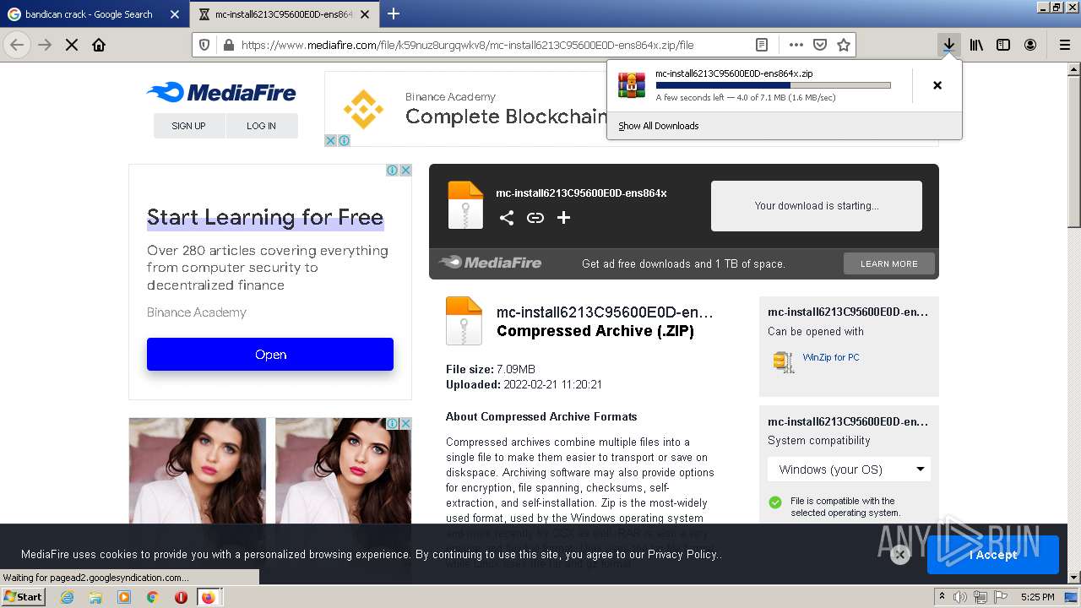Viewport: 1081px width, 608px height.
Task: Toggle reader view icon in address bar
Action: click(762, 45)
